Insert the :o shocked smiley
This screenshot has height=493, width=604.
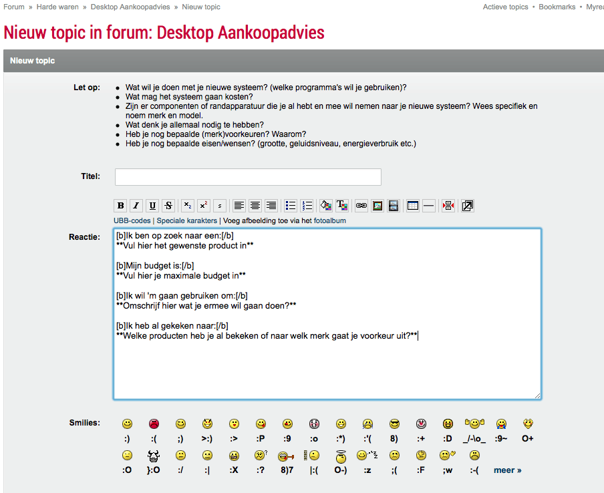coord(314,424)
